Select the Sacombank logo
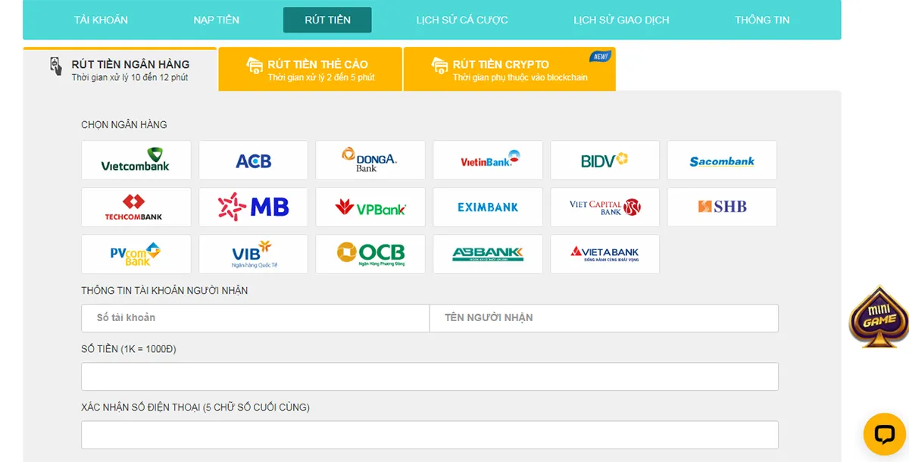 pos(722,161)
